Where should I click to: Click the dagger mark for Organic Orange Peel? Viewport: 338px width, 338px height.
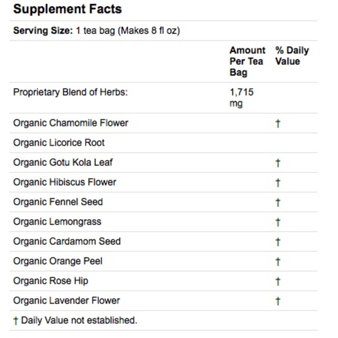coord(278,261)
